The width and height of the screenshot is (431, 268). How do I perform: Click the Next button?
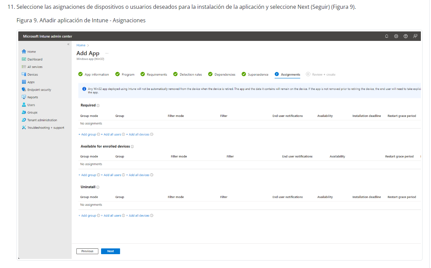[111, 251]
